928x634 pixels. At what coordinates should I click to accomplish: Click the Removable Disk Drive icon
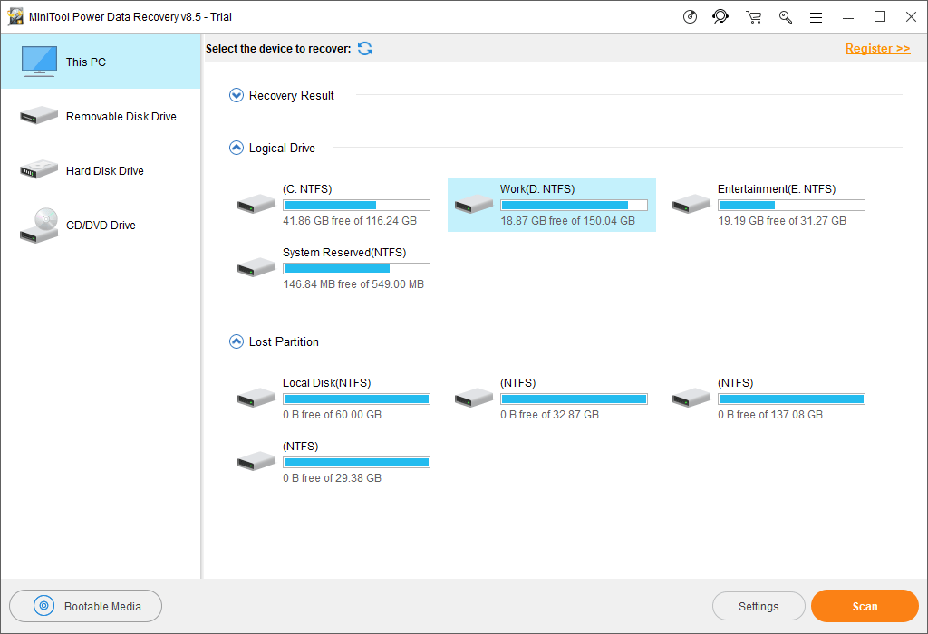[x=39, y=115]
